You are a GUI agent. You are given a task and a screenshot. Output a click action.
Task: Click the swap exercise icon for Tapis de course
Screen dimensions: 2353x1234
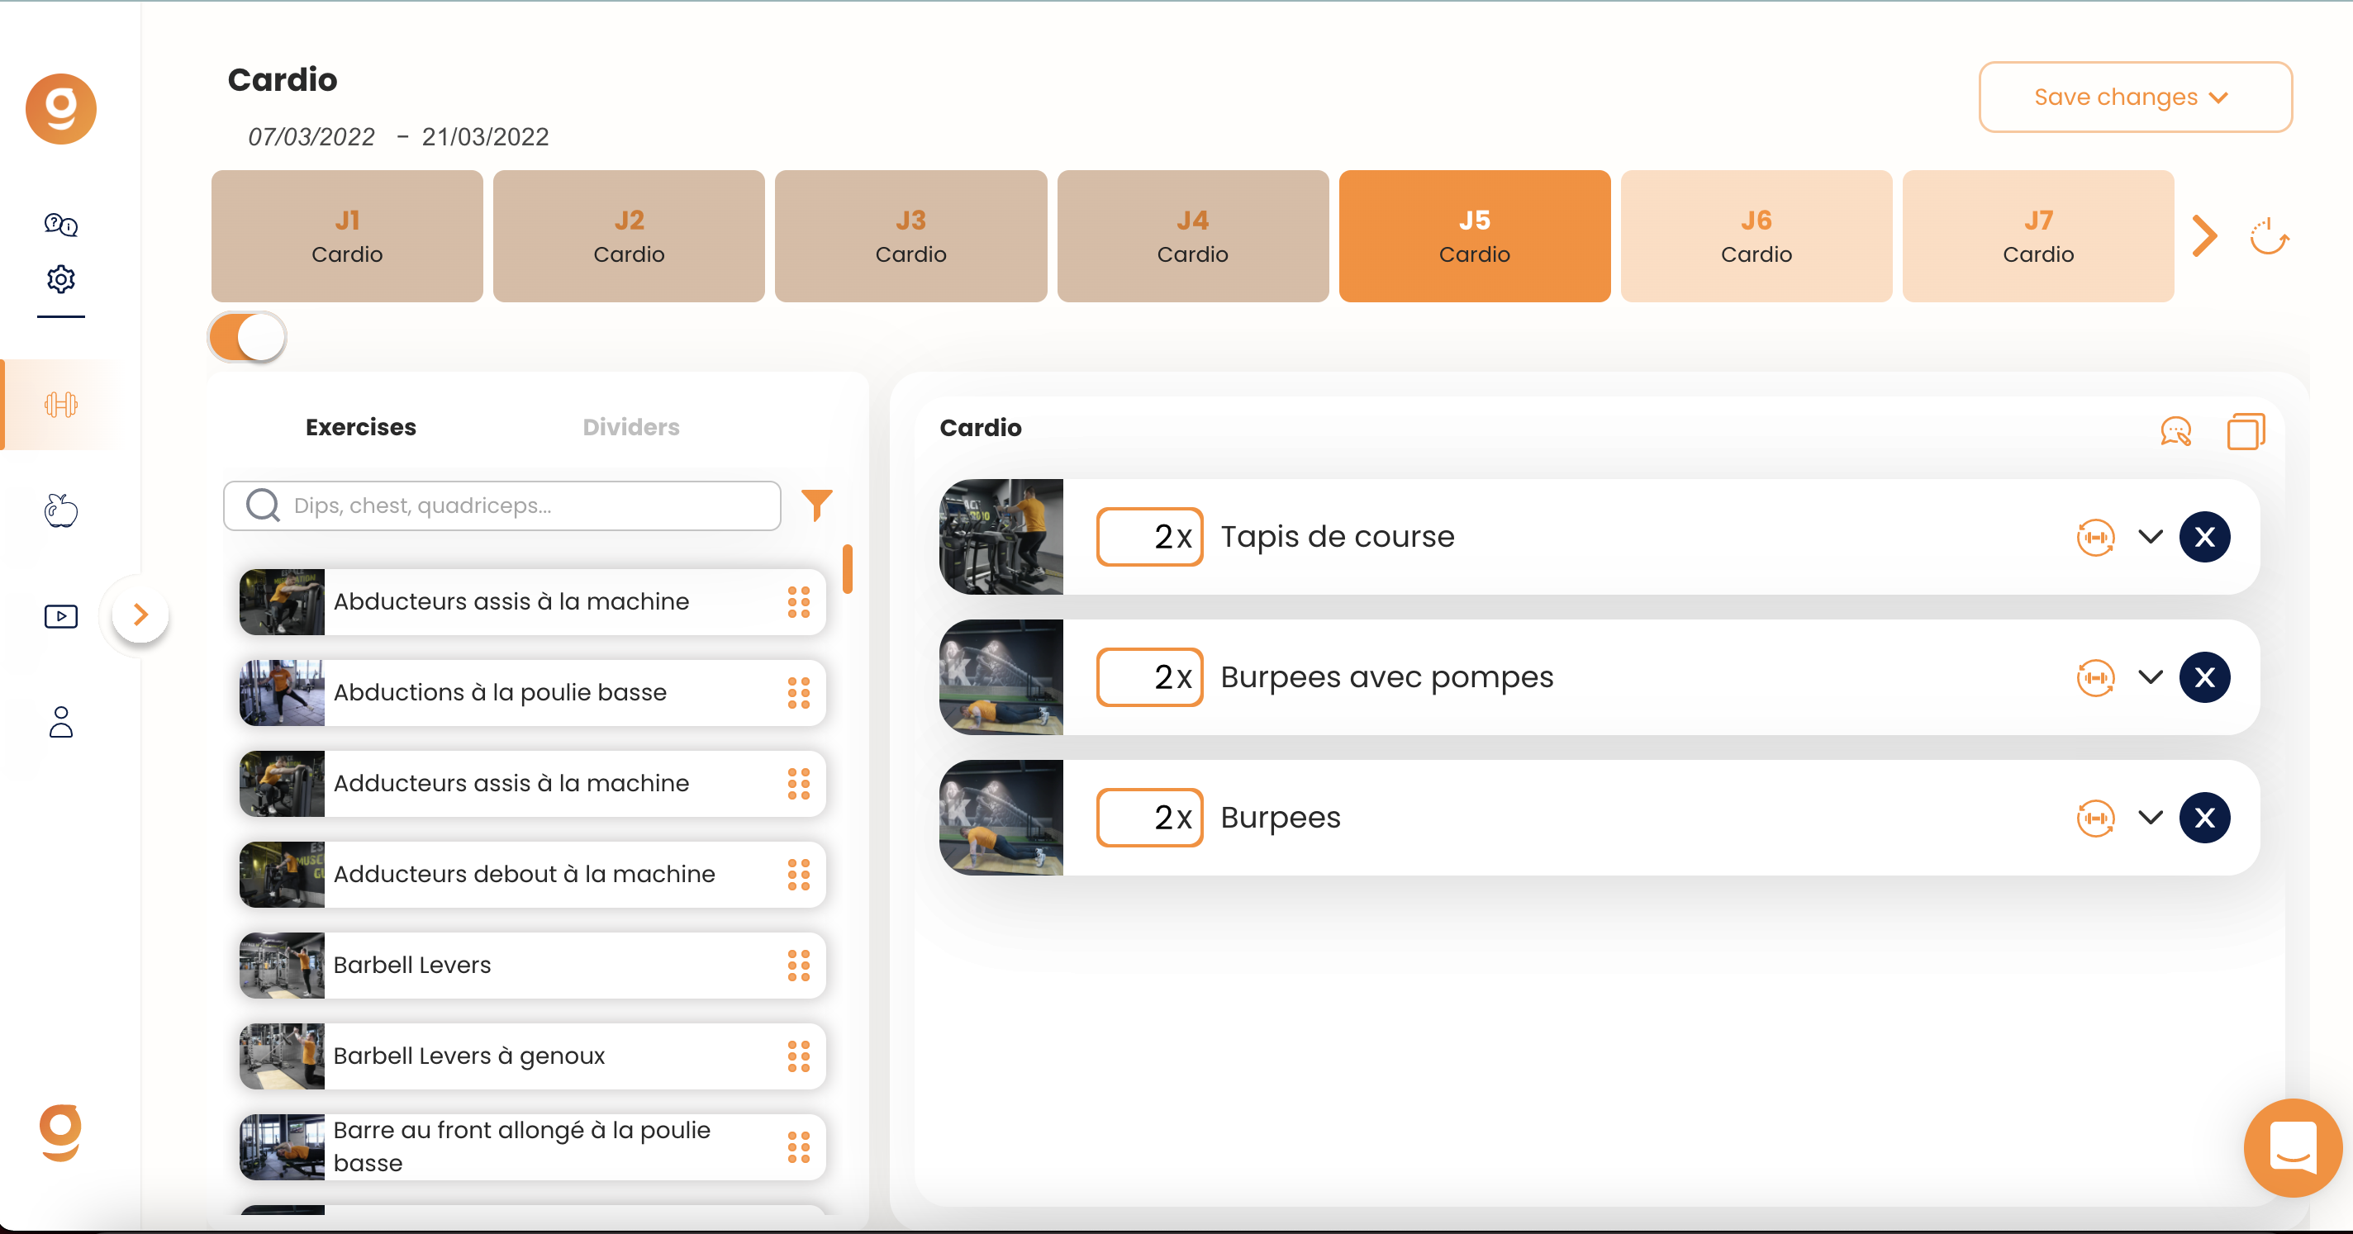[2095, 537]
